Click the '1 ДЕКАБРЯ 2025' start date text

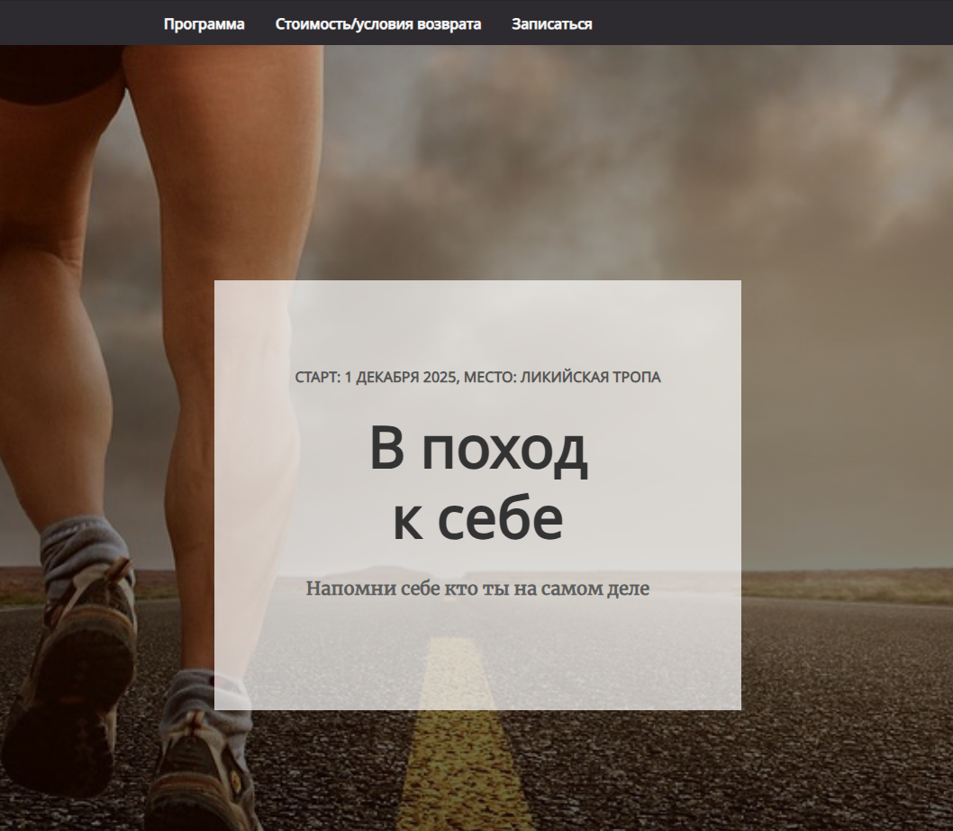point(401,378)
